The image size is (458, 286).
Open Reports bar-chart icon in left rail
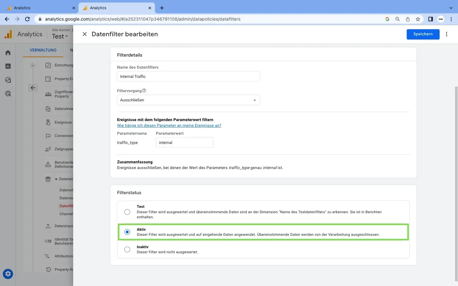click(x=8, y=66)
